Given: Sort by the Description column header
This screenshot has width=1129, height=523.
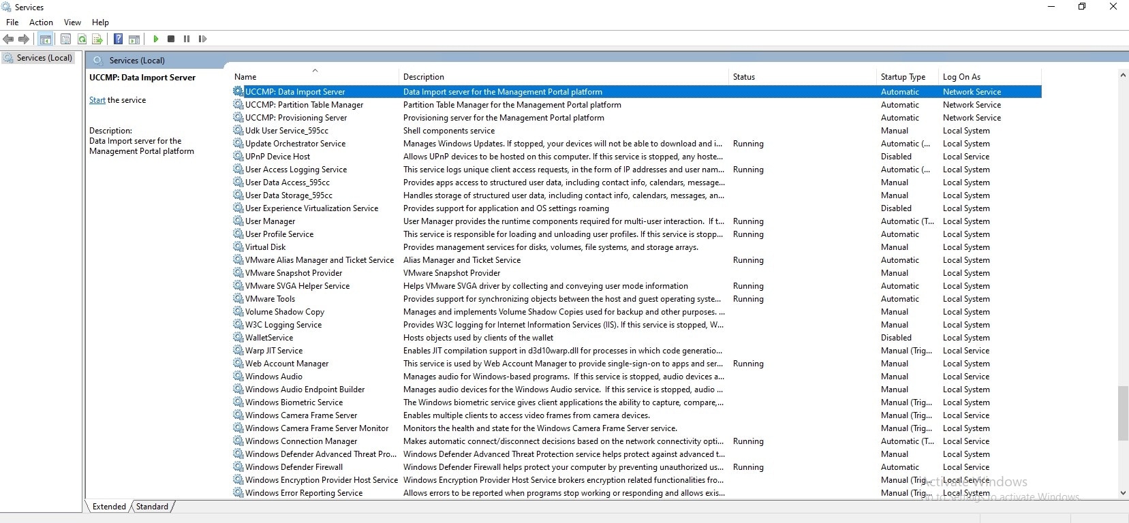Looking at the screenshot, I should tap(564, 77).
